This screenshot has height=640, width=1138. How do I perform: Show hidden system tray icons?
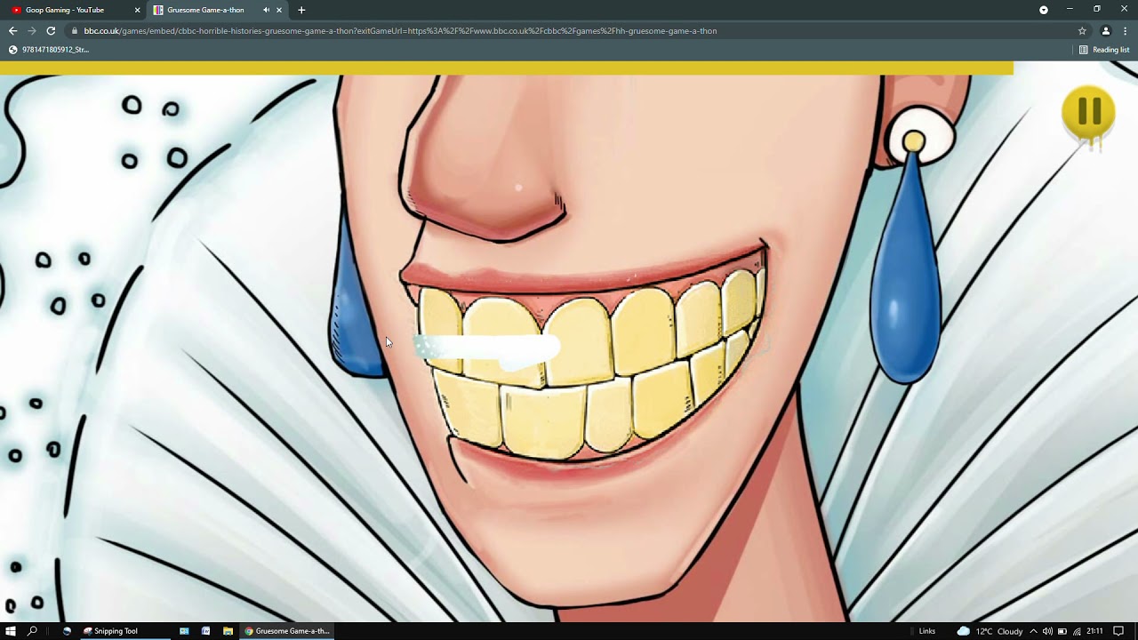click(1033, 631)
